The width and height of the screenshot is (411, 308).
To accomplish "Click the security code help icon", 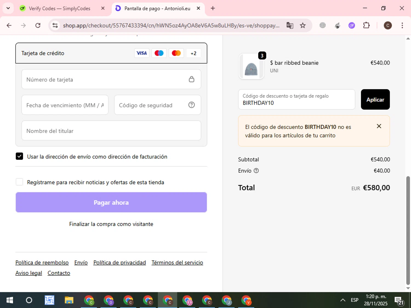I will 192,105.
